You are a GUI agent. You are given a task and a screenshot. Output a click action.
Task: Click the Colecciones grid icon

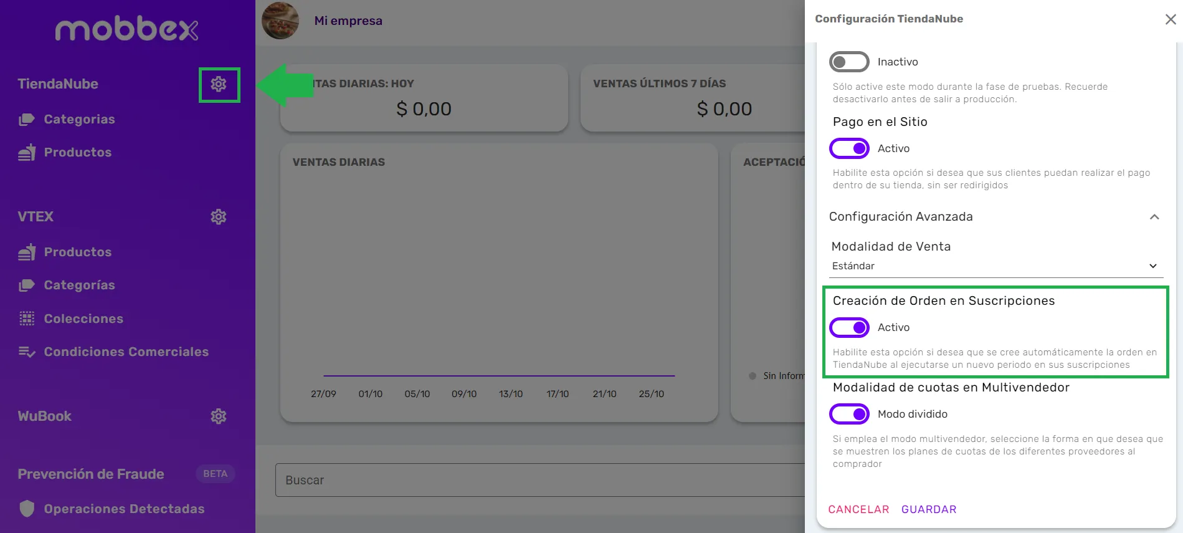coord(27,319)
